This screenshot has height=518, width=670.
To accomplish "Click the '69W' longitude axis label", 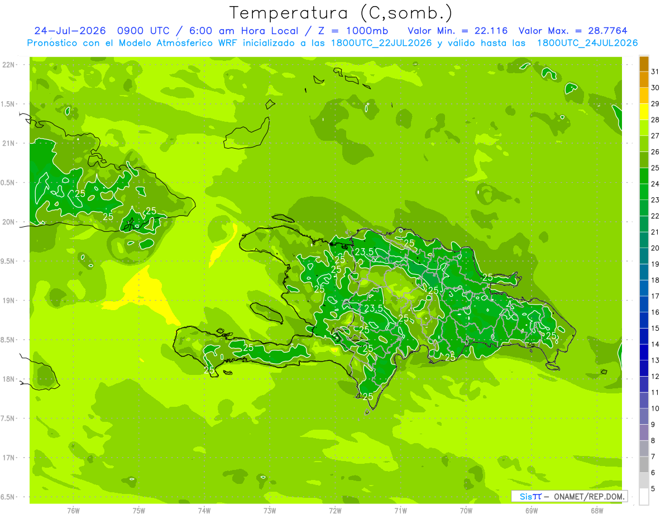I will coord(532,510).
